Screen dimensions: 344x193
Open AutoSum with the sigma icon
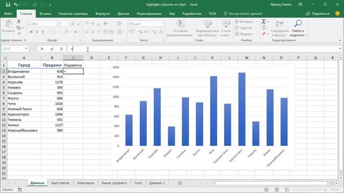(264, 21)
